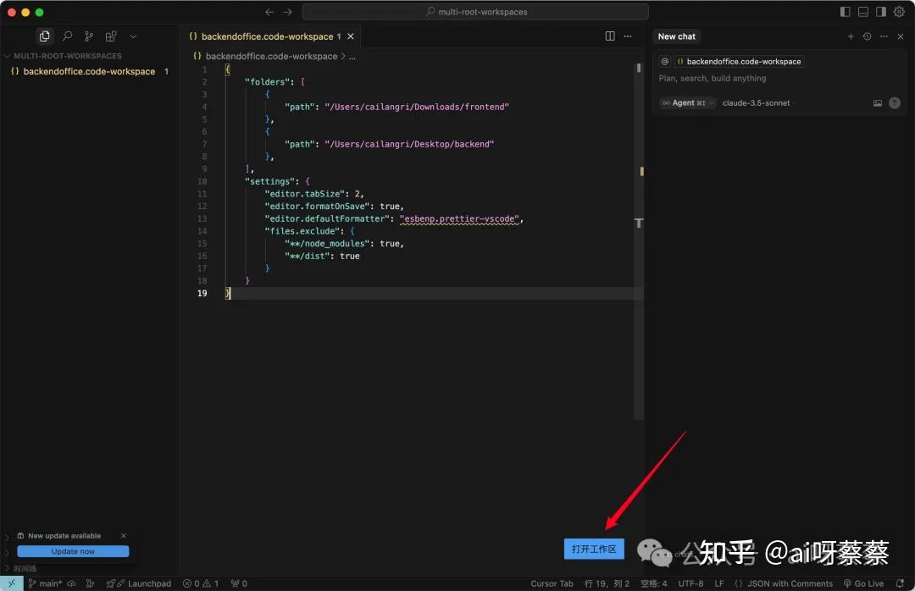Open chat history via the clock icon

pyautogui.click(x=866, y=36)
